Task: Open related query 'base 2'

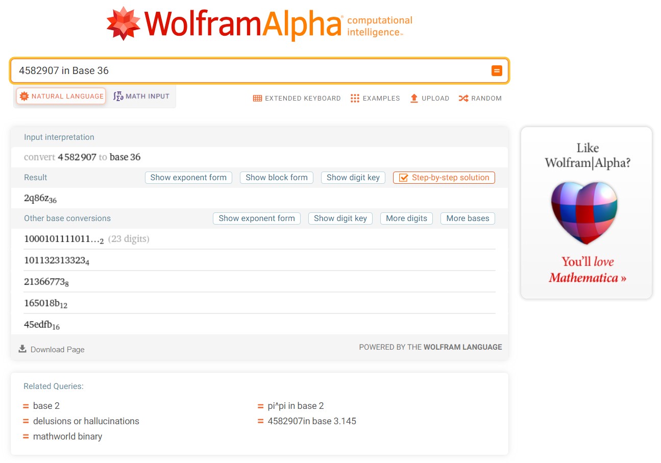Action: (x=46, y=406)
